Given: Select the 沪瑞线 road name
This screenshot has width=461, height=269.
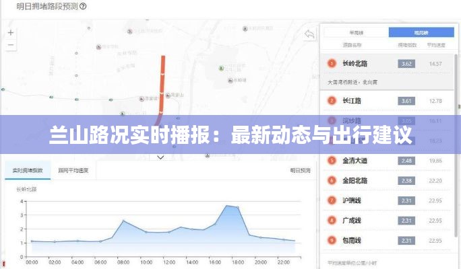Looking at the screenshot, I should 352,200.
